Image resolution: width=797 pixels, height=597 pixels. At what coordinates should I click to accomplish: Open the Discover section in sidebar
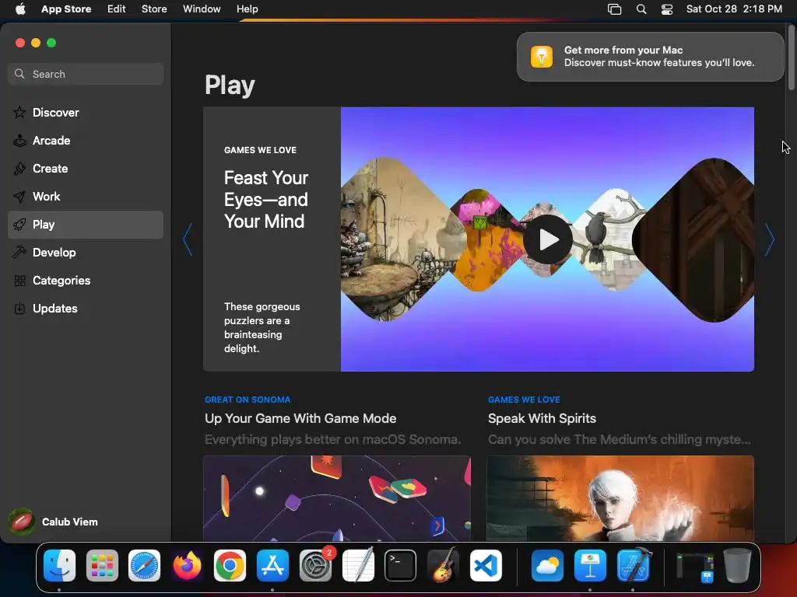(x=86, y=113)
